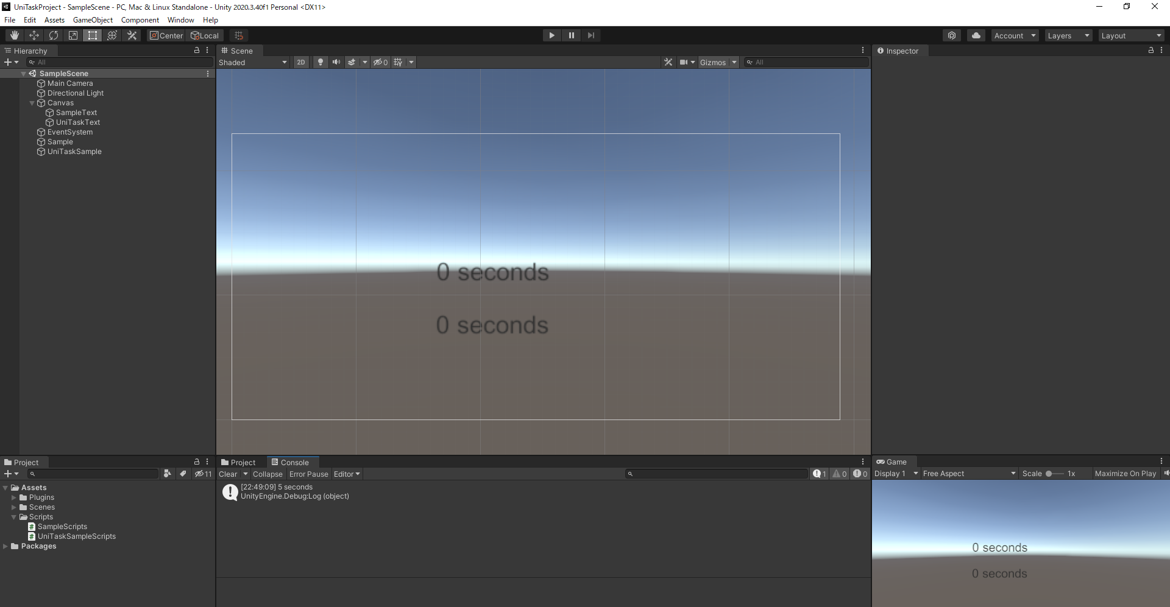
Task: Select the Rect Transform tool
Action: click(x=92, y=35)
